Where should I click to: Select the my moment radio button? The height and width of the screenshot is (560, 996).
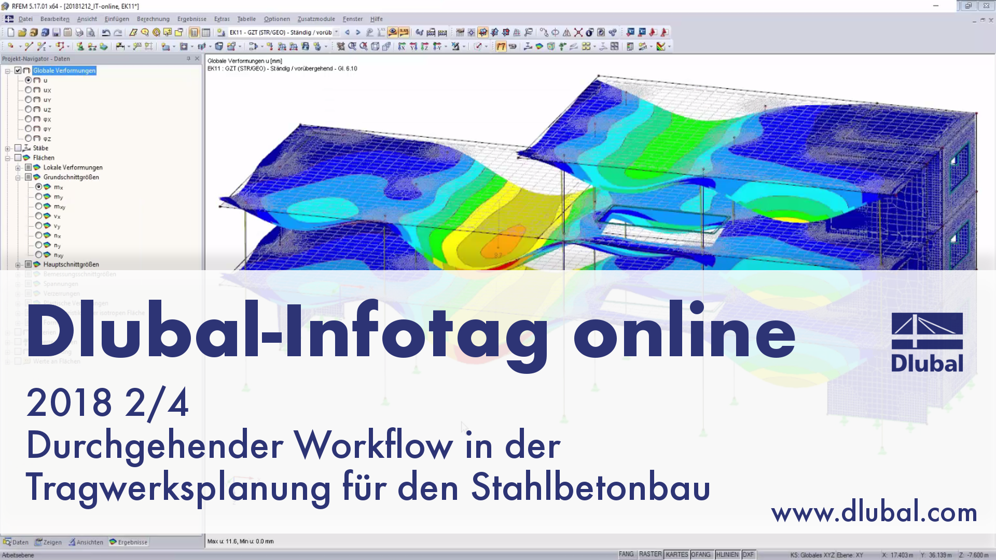tap(38, 197)
